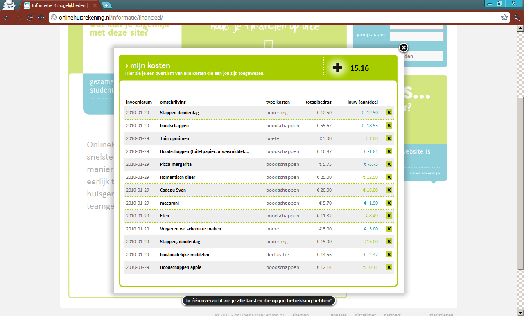Screen dimensions: 524x316
Task: Delete the Pizza margarita row
Action: (x=389, y=164)
